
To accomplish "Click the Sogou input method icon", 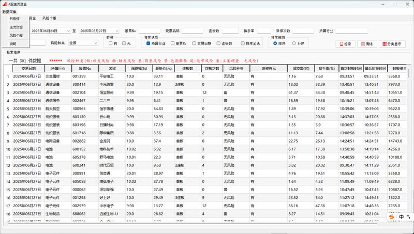I will [x=392, y=216].
